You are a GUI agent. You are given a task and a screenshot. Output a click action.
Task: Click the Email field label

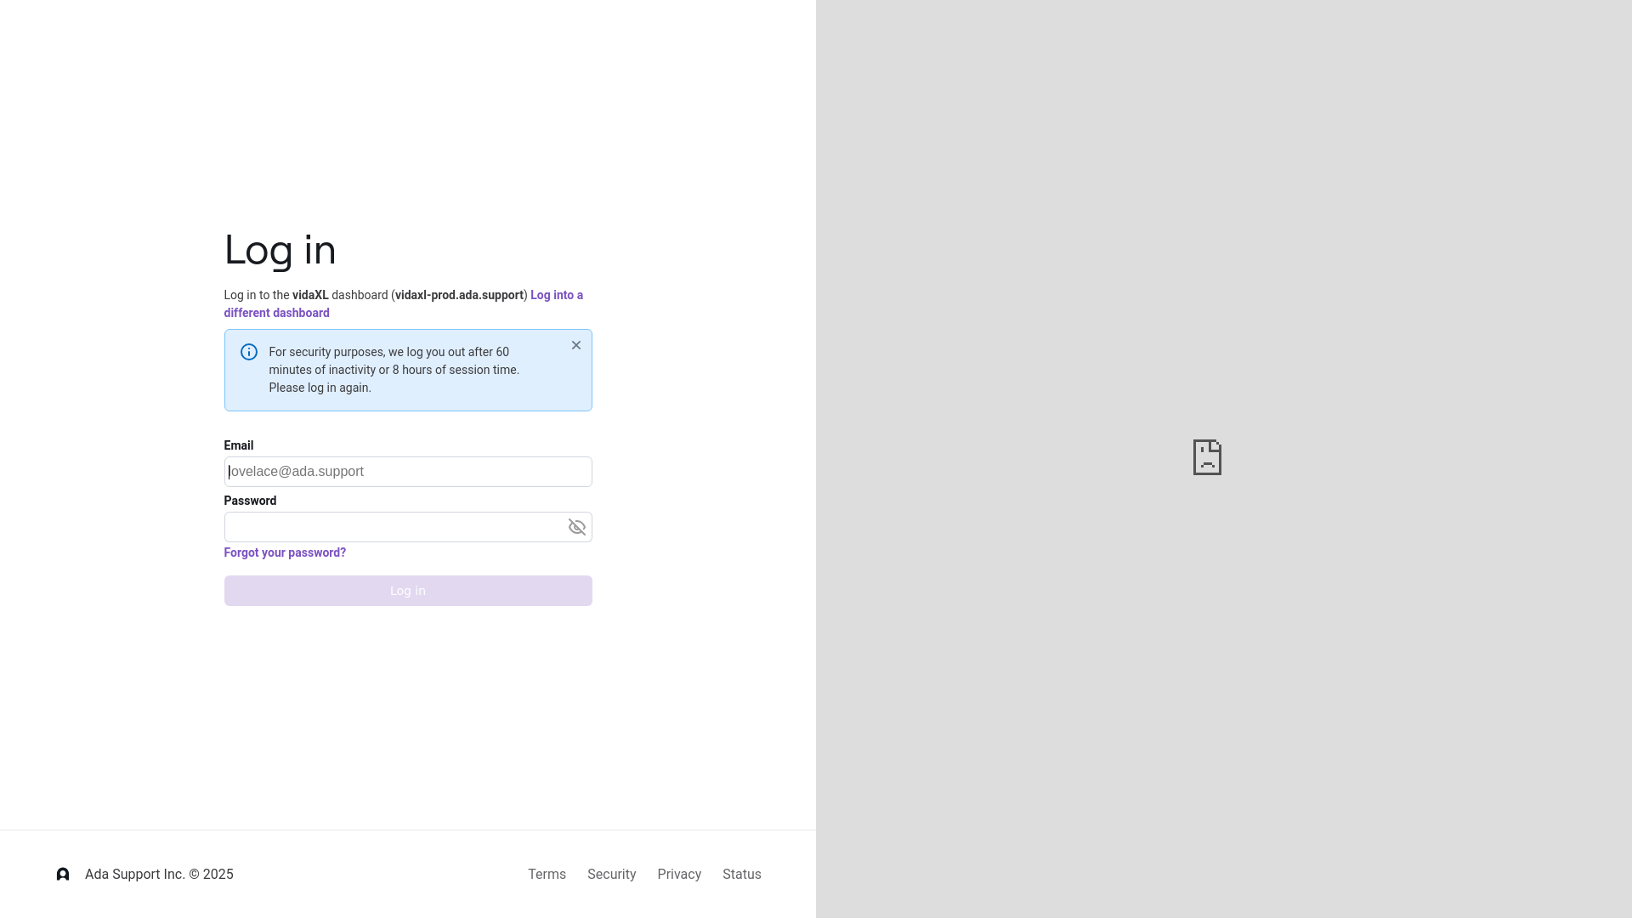[x=239, y=445]
